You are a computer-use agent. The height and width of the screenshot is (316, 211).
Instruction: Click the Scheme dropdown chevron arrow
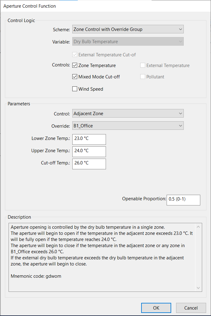pos(181,29)
